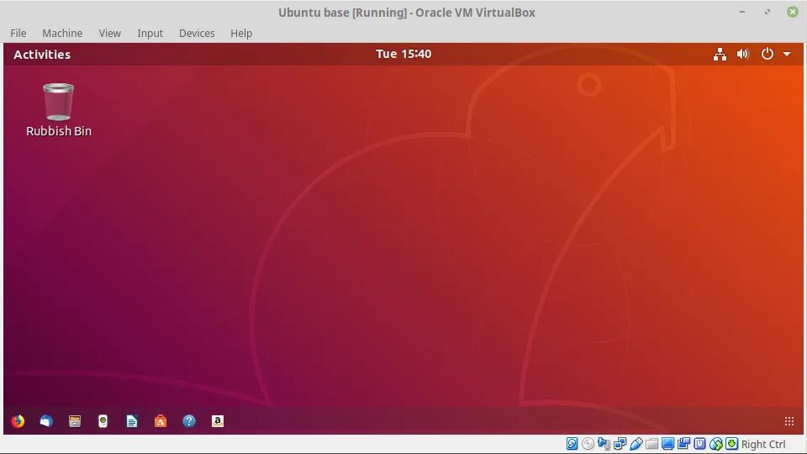Click the power icon in Ubuntu top bar
Screen dimensions: 807x454
pyautogui.click(x=767, y=54)
